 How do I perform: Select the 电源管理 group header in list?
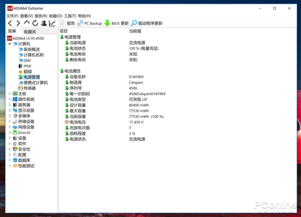(x=71, y=37)
